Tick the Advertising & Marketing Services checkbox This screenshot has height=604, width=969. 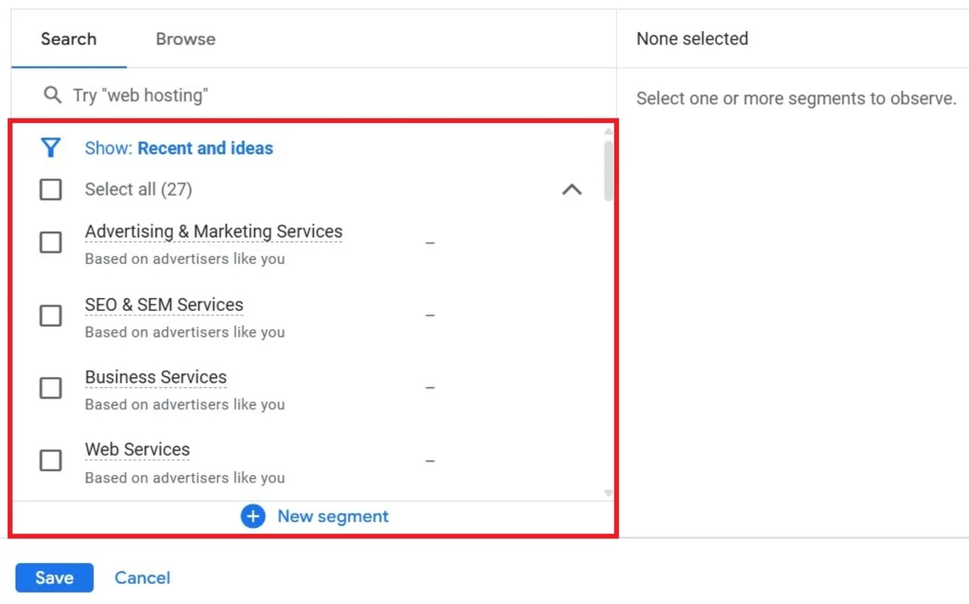[50, 242]
